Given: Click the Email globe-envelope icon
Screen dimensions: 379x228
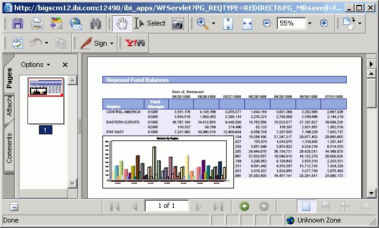Looking at the screenshot, I should click(x=76, y=24).
